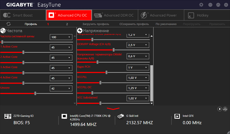Select profile 2

click(x=67, y=24)
